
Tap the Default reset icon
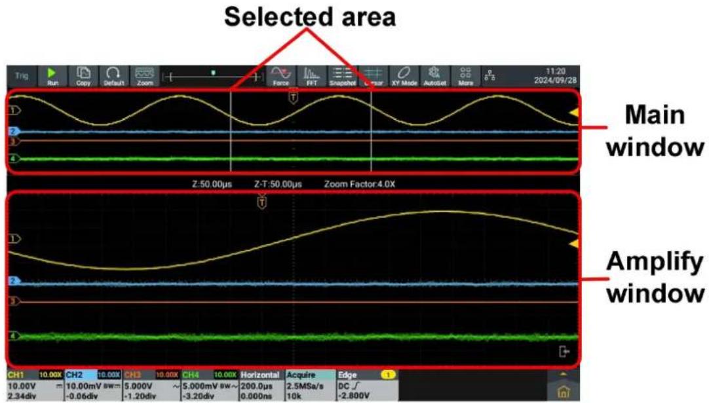(x=113, y=76)
